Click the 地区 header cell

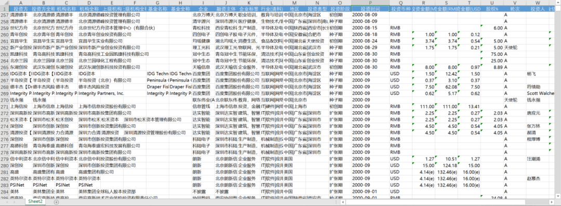(295, 9)
